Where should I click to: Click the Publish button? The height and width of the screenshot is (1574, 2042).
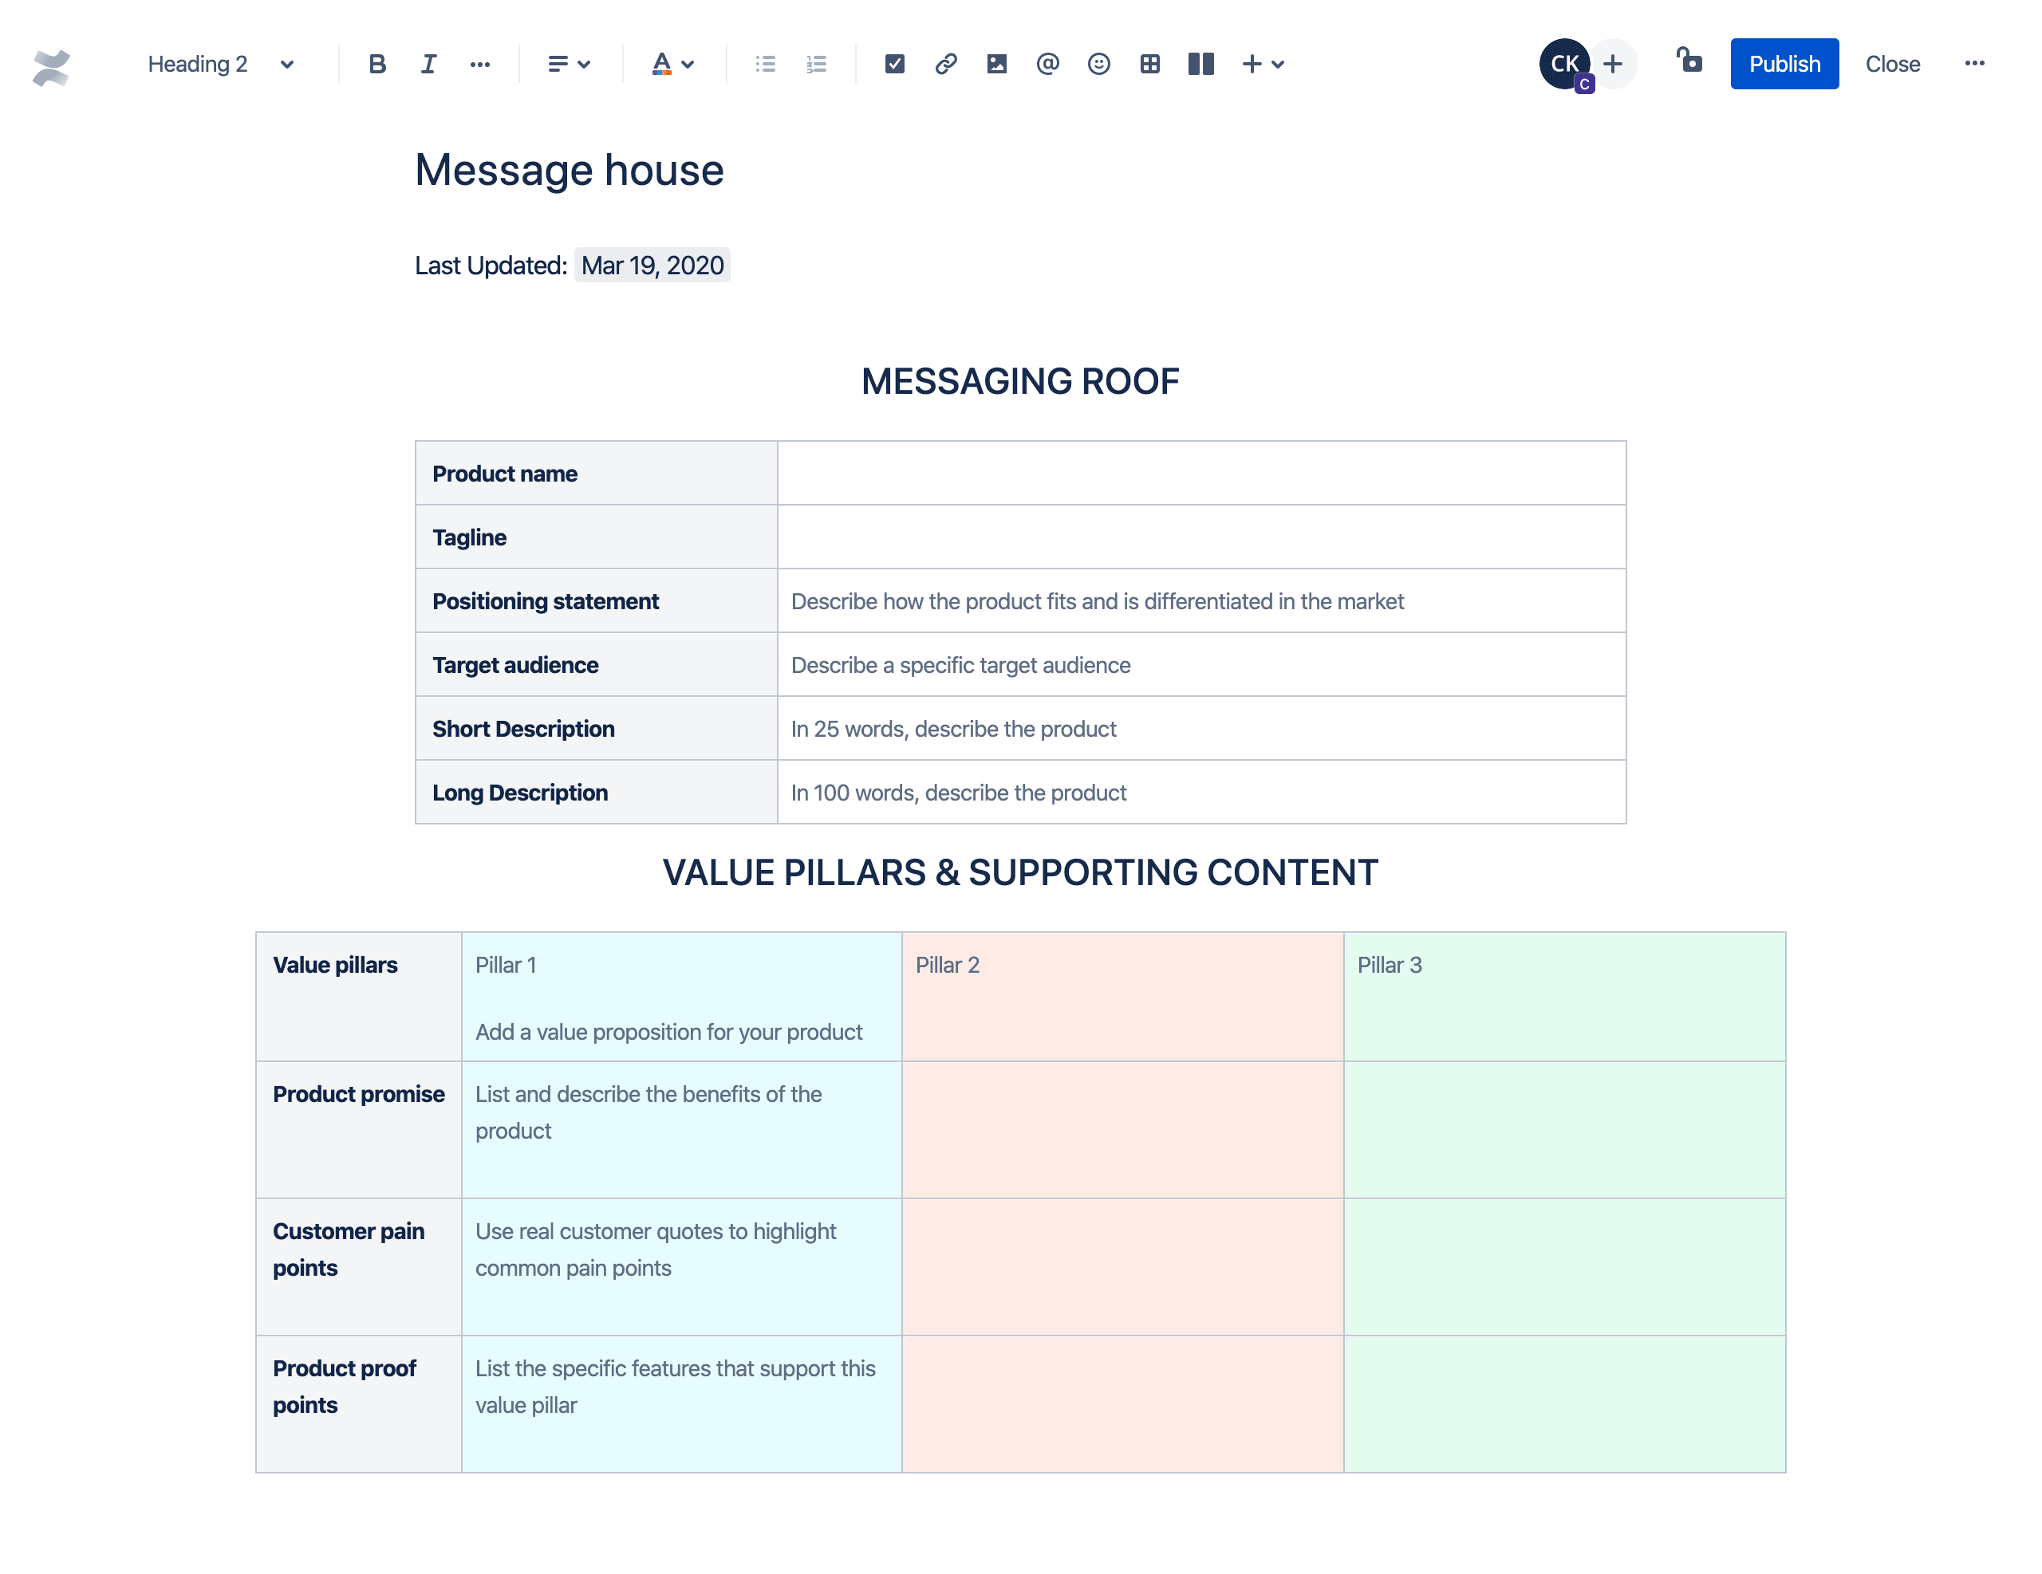coord(1784,65)
